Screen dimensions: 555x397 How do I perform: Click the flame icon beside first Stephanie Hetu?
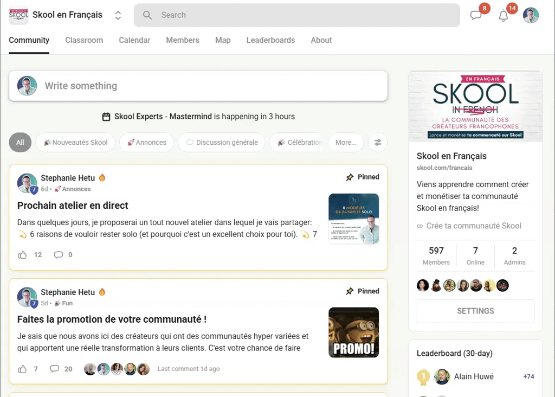click(102, 177)
